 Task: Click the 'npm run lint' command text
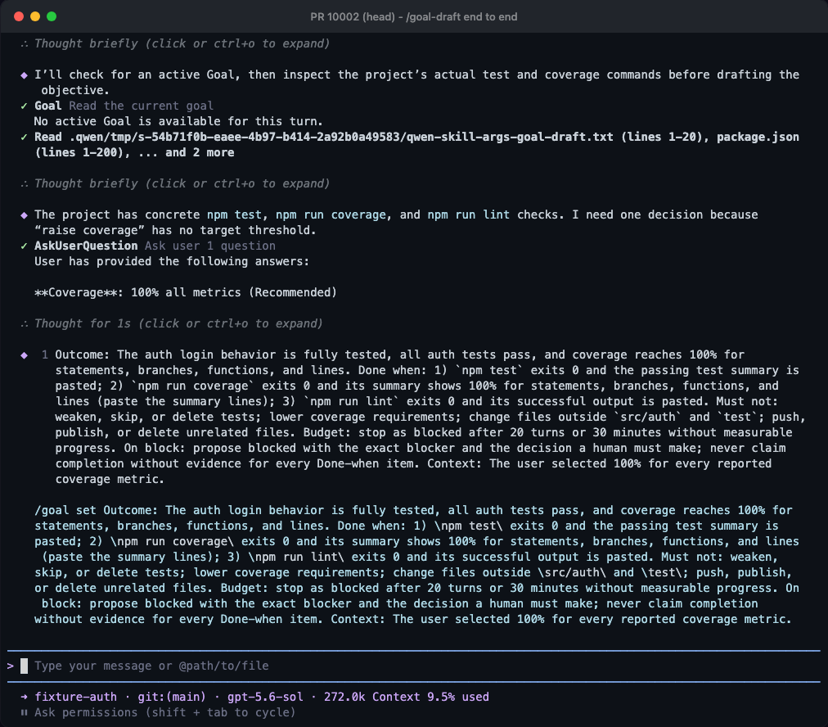(468, 214)
